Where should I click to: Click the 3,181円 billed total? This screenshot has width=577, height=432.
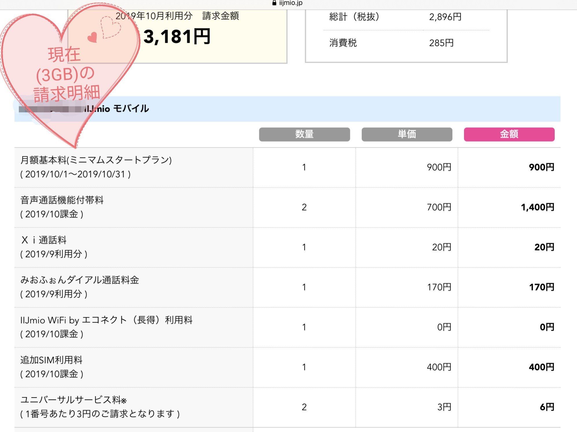pyautogui.click(x=177, y=37)
